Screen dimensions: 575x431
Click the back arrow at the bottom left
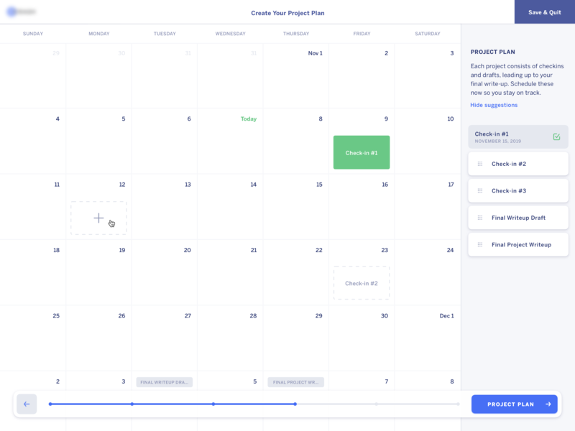[27, 404]
